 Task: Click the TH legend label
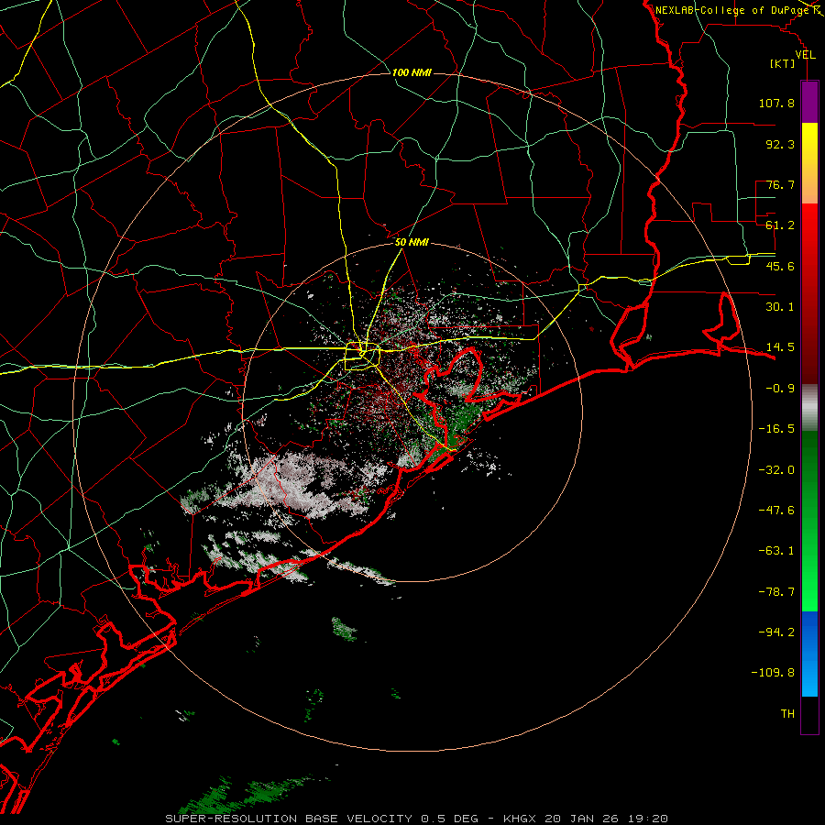[x=787, y=714]
